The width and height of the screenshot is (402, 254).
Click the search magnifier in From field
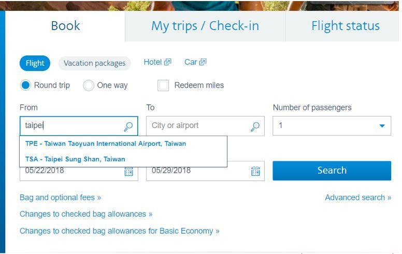tap(128, 126)
